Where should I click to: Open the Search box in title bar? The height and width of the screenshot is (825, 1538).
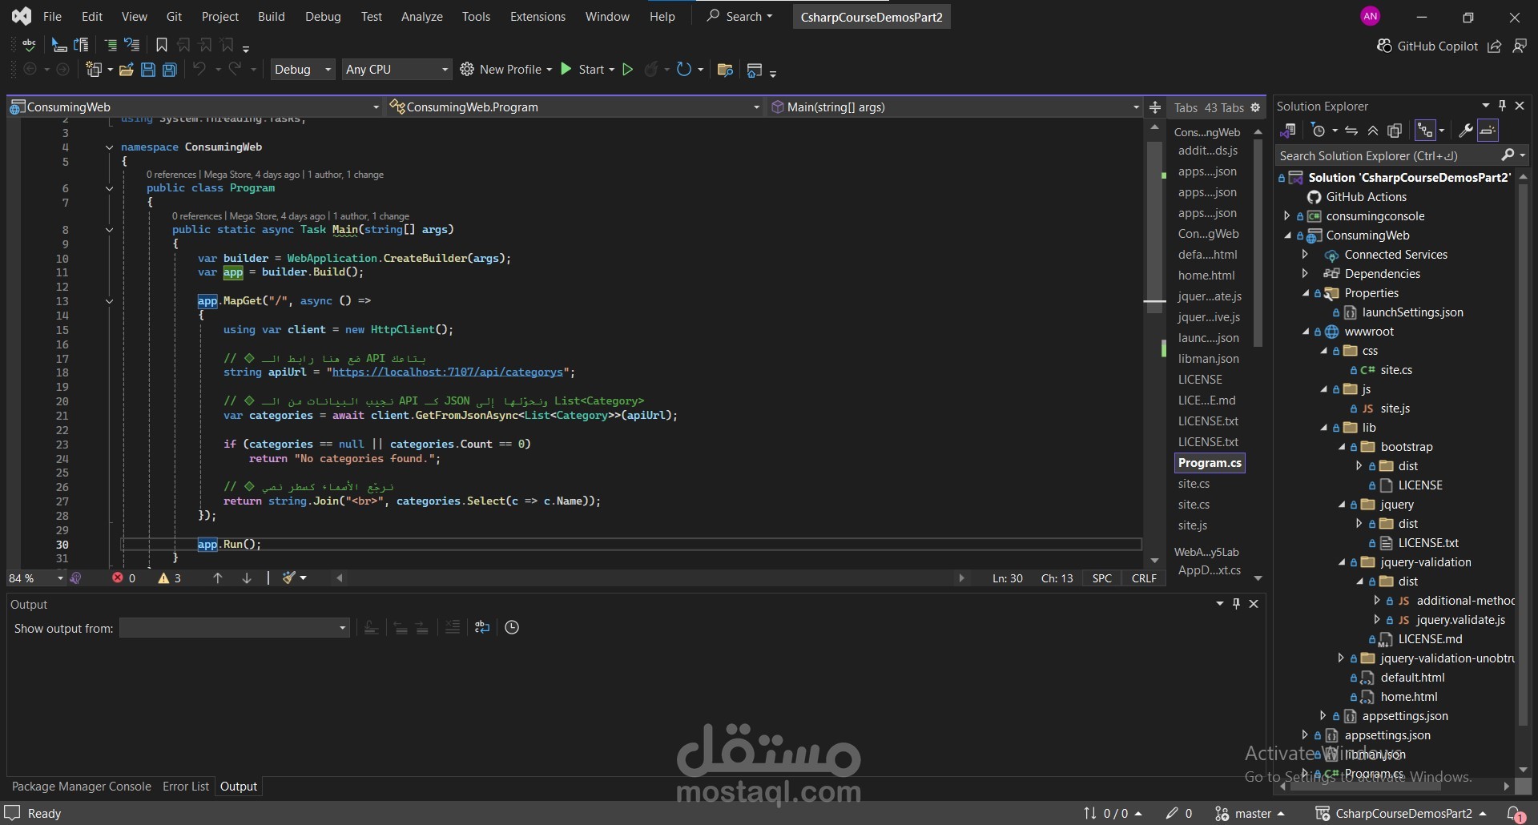[739, 17]
